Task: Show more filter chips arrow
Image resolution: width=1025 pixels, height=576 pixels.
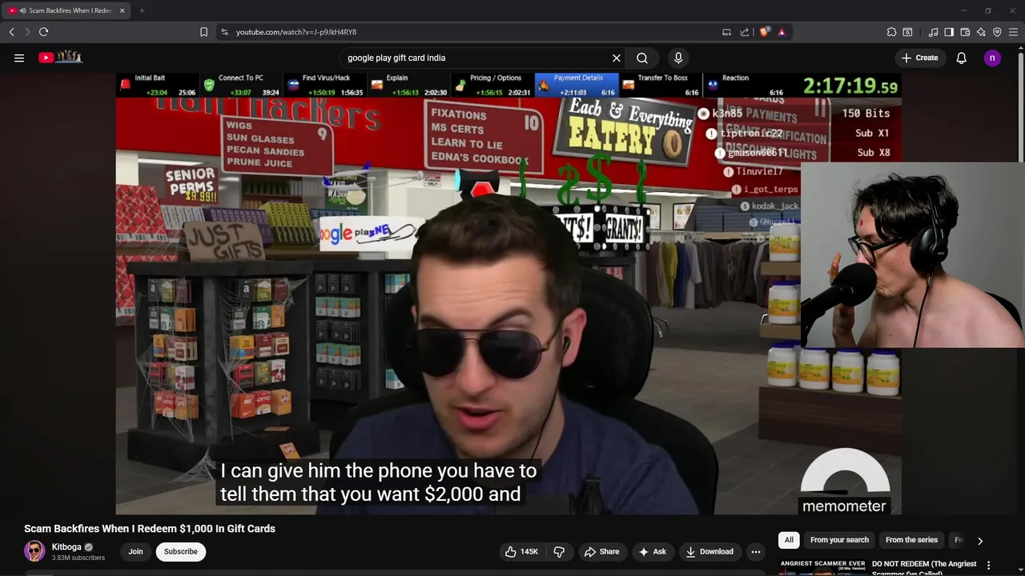Action: [x=979, y=541]
